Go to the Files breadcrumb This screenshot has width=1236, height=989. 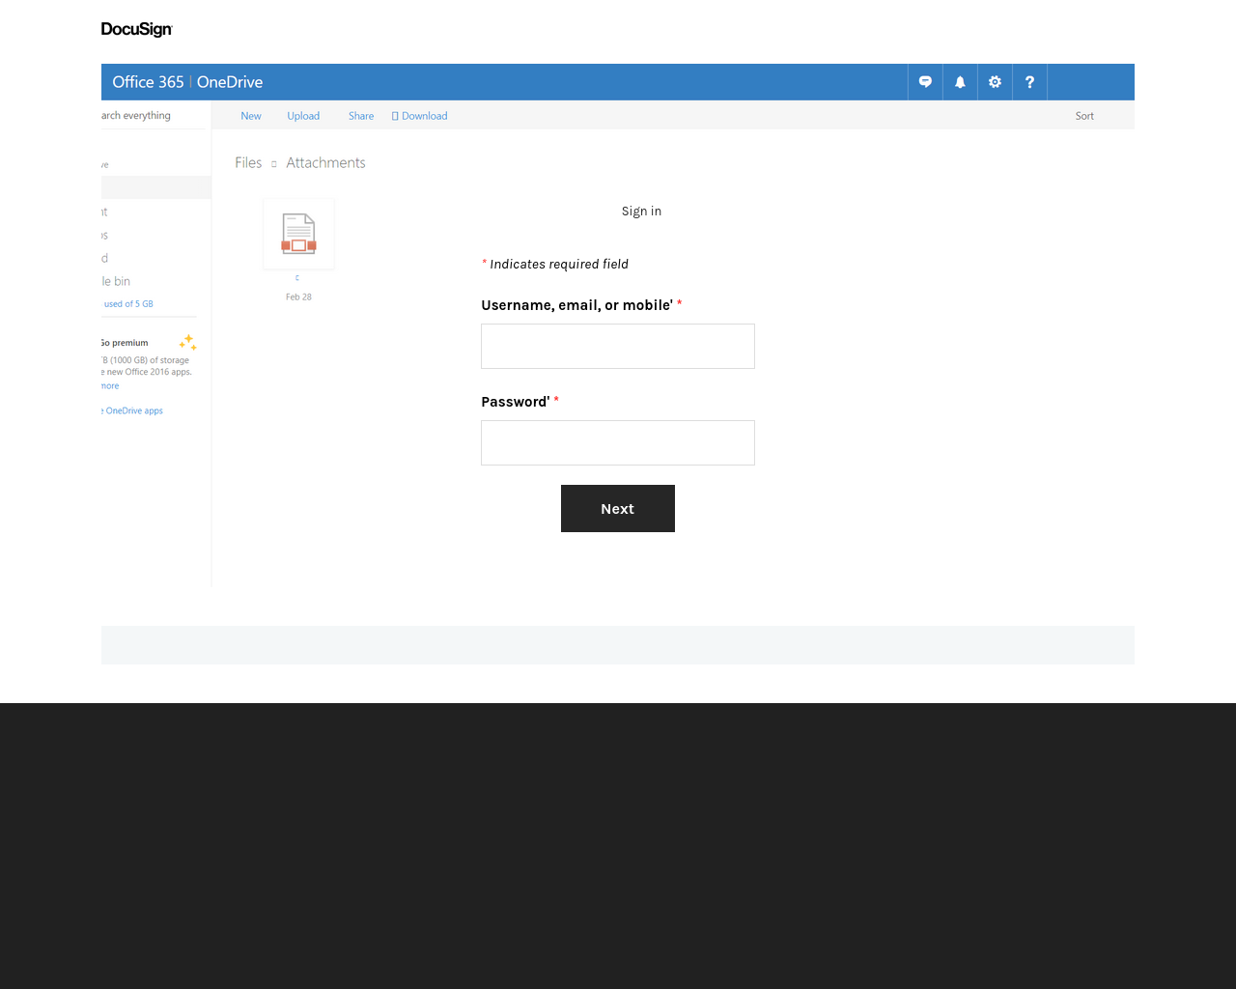click(x=248, y=163)
